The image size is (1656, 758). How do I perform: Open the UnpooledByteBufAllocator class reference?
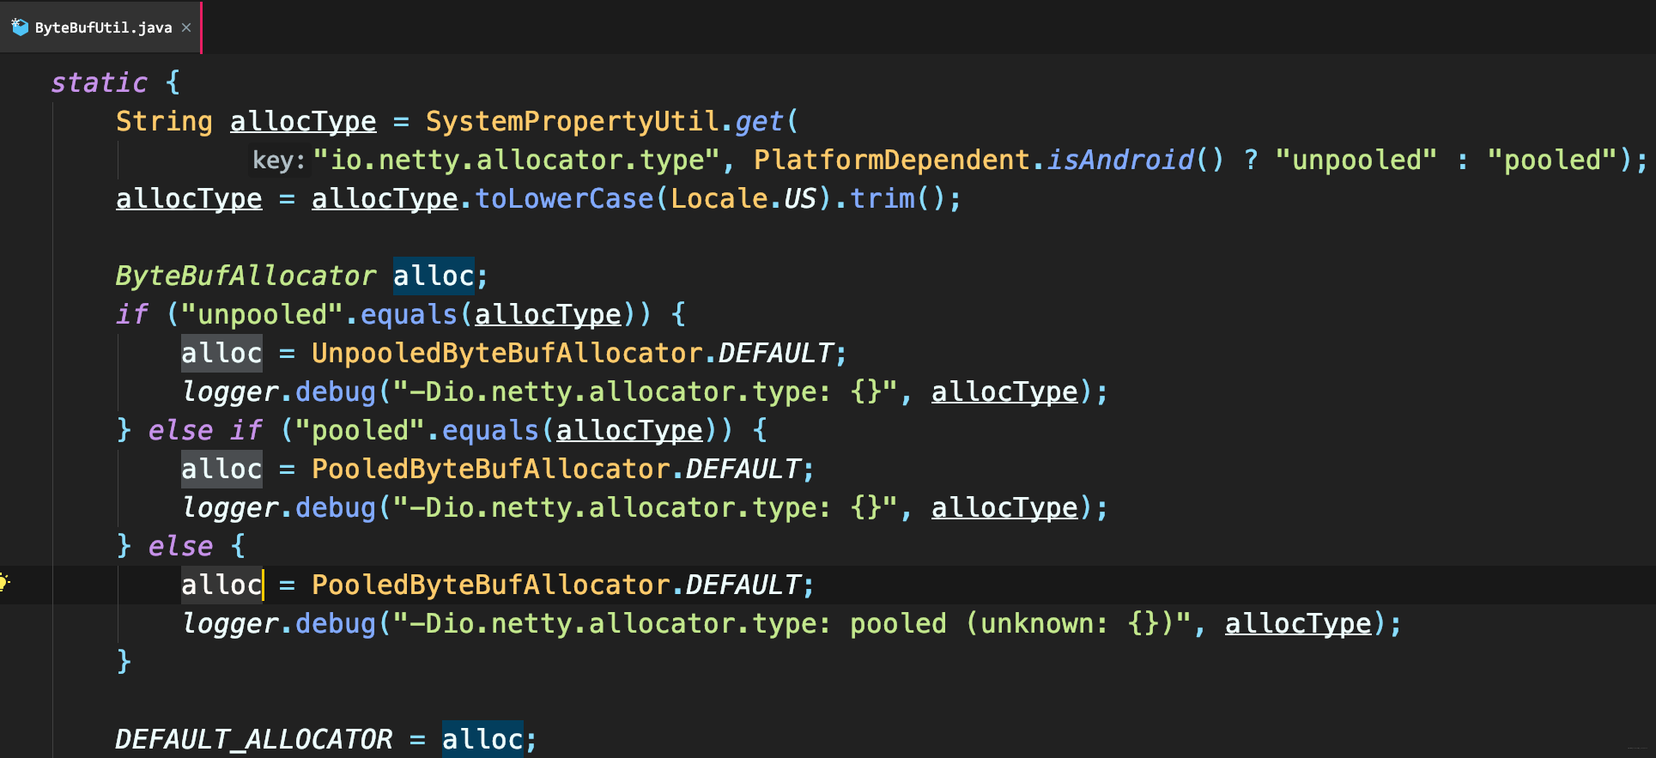(507, 354)
